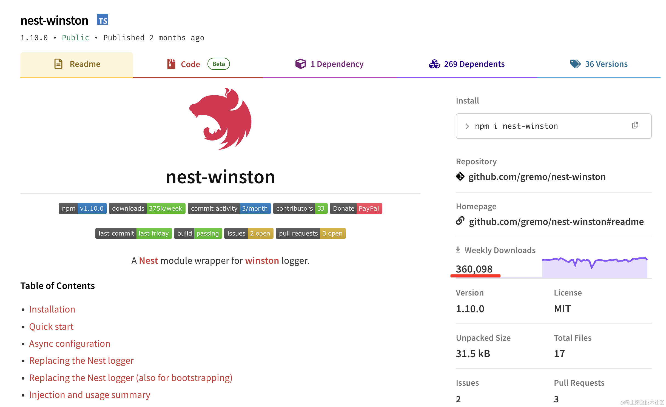Click the TypeScript TS badge icon
The width and height of the screenshot is (666, 407).
point(102,19)
